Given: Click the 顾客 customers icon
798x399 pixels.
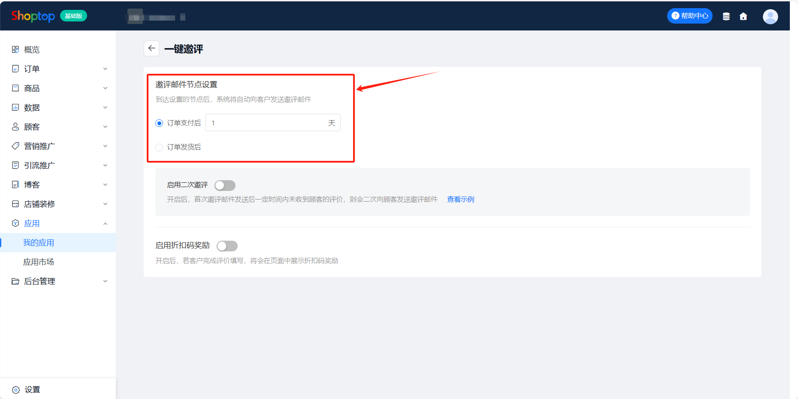Looking at the screenshot, I should pyautogui.click(x=15, y=127).
